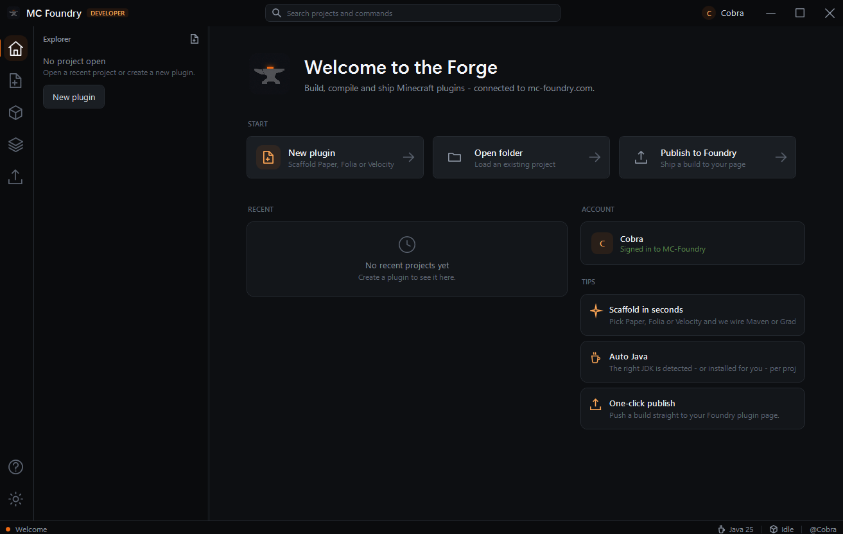Click the Explorer panel title
This screenshot has width=843, height=534.
[57, 39]
